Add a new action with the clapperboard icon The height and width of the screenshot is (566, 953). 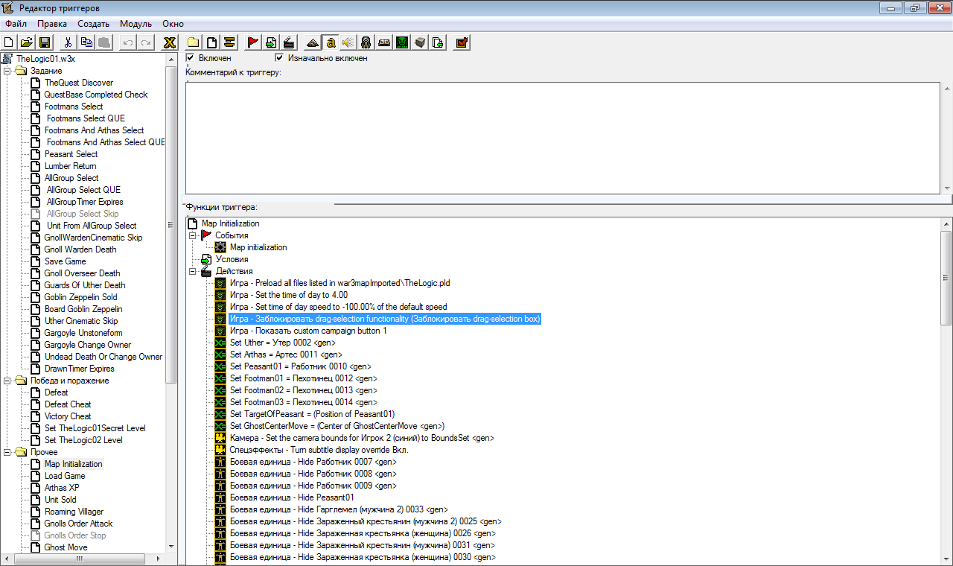pyautogui.click(x=289, y=42)
